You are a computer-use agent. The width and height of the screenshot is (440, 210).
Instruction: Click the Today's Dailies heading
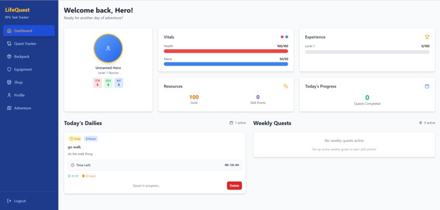pos(83,123)
